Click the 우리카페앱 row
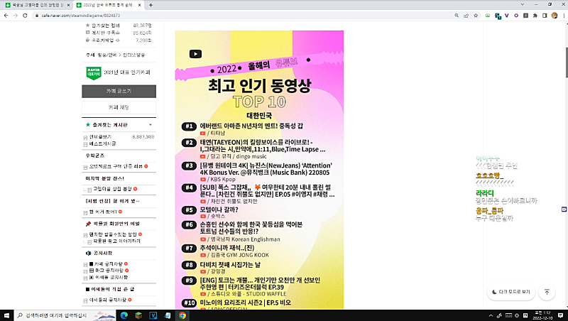The image size is (568, 321). tap(119, 40)
